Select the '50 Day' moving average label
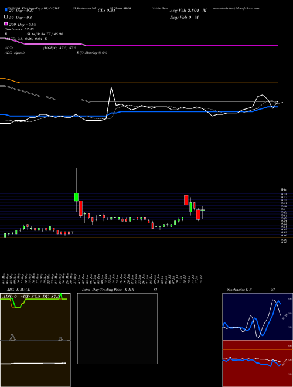This screenshot has height=387, width=293. 21,18
